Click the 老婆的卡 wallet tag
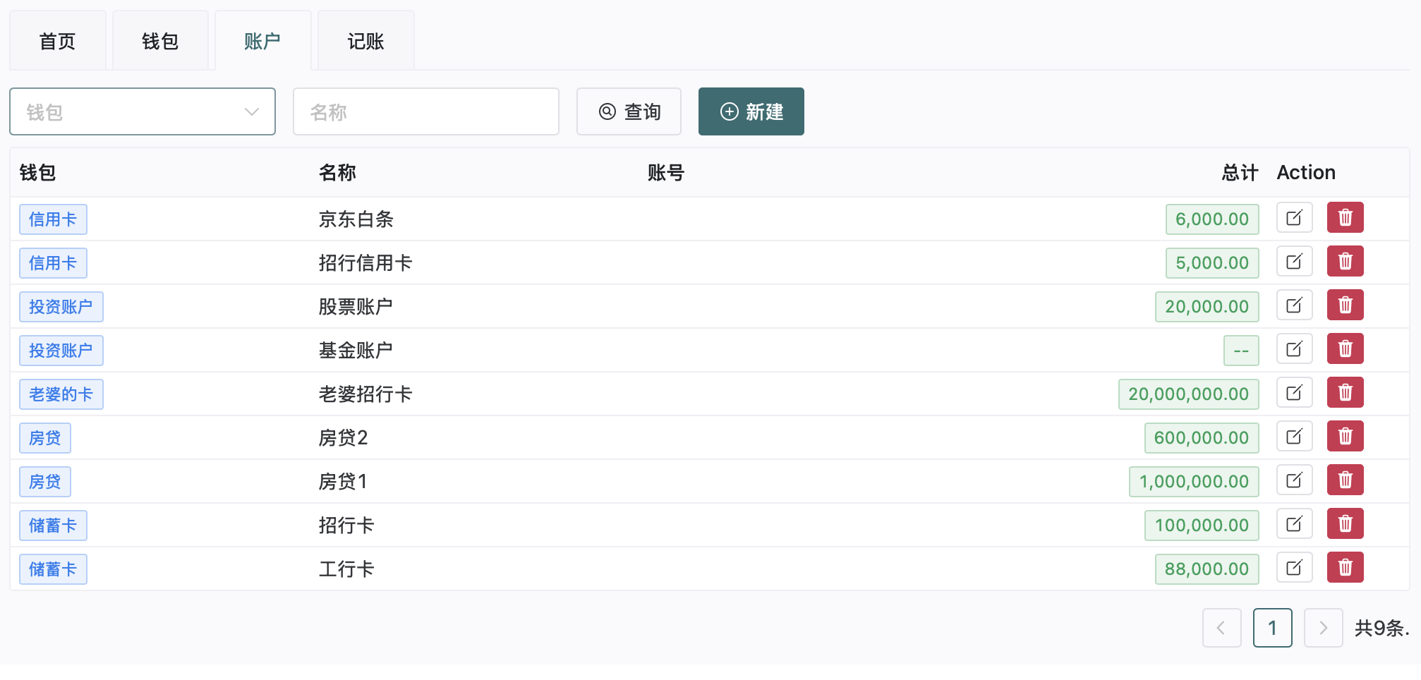The height and width of the screenshot is (680, 1421). [61, 394]
